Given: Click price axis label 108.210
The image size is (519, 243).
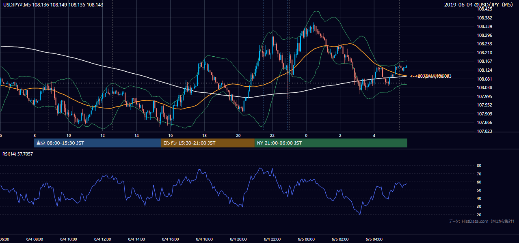Looking at the screenshot, I should tap(484, 53).
